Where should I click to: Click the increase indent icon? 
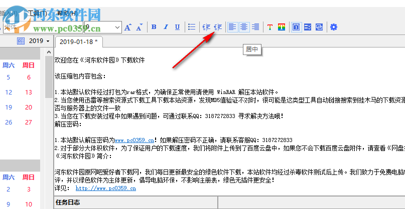click(206, 27)
